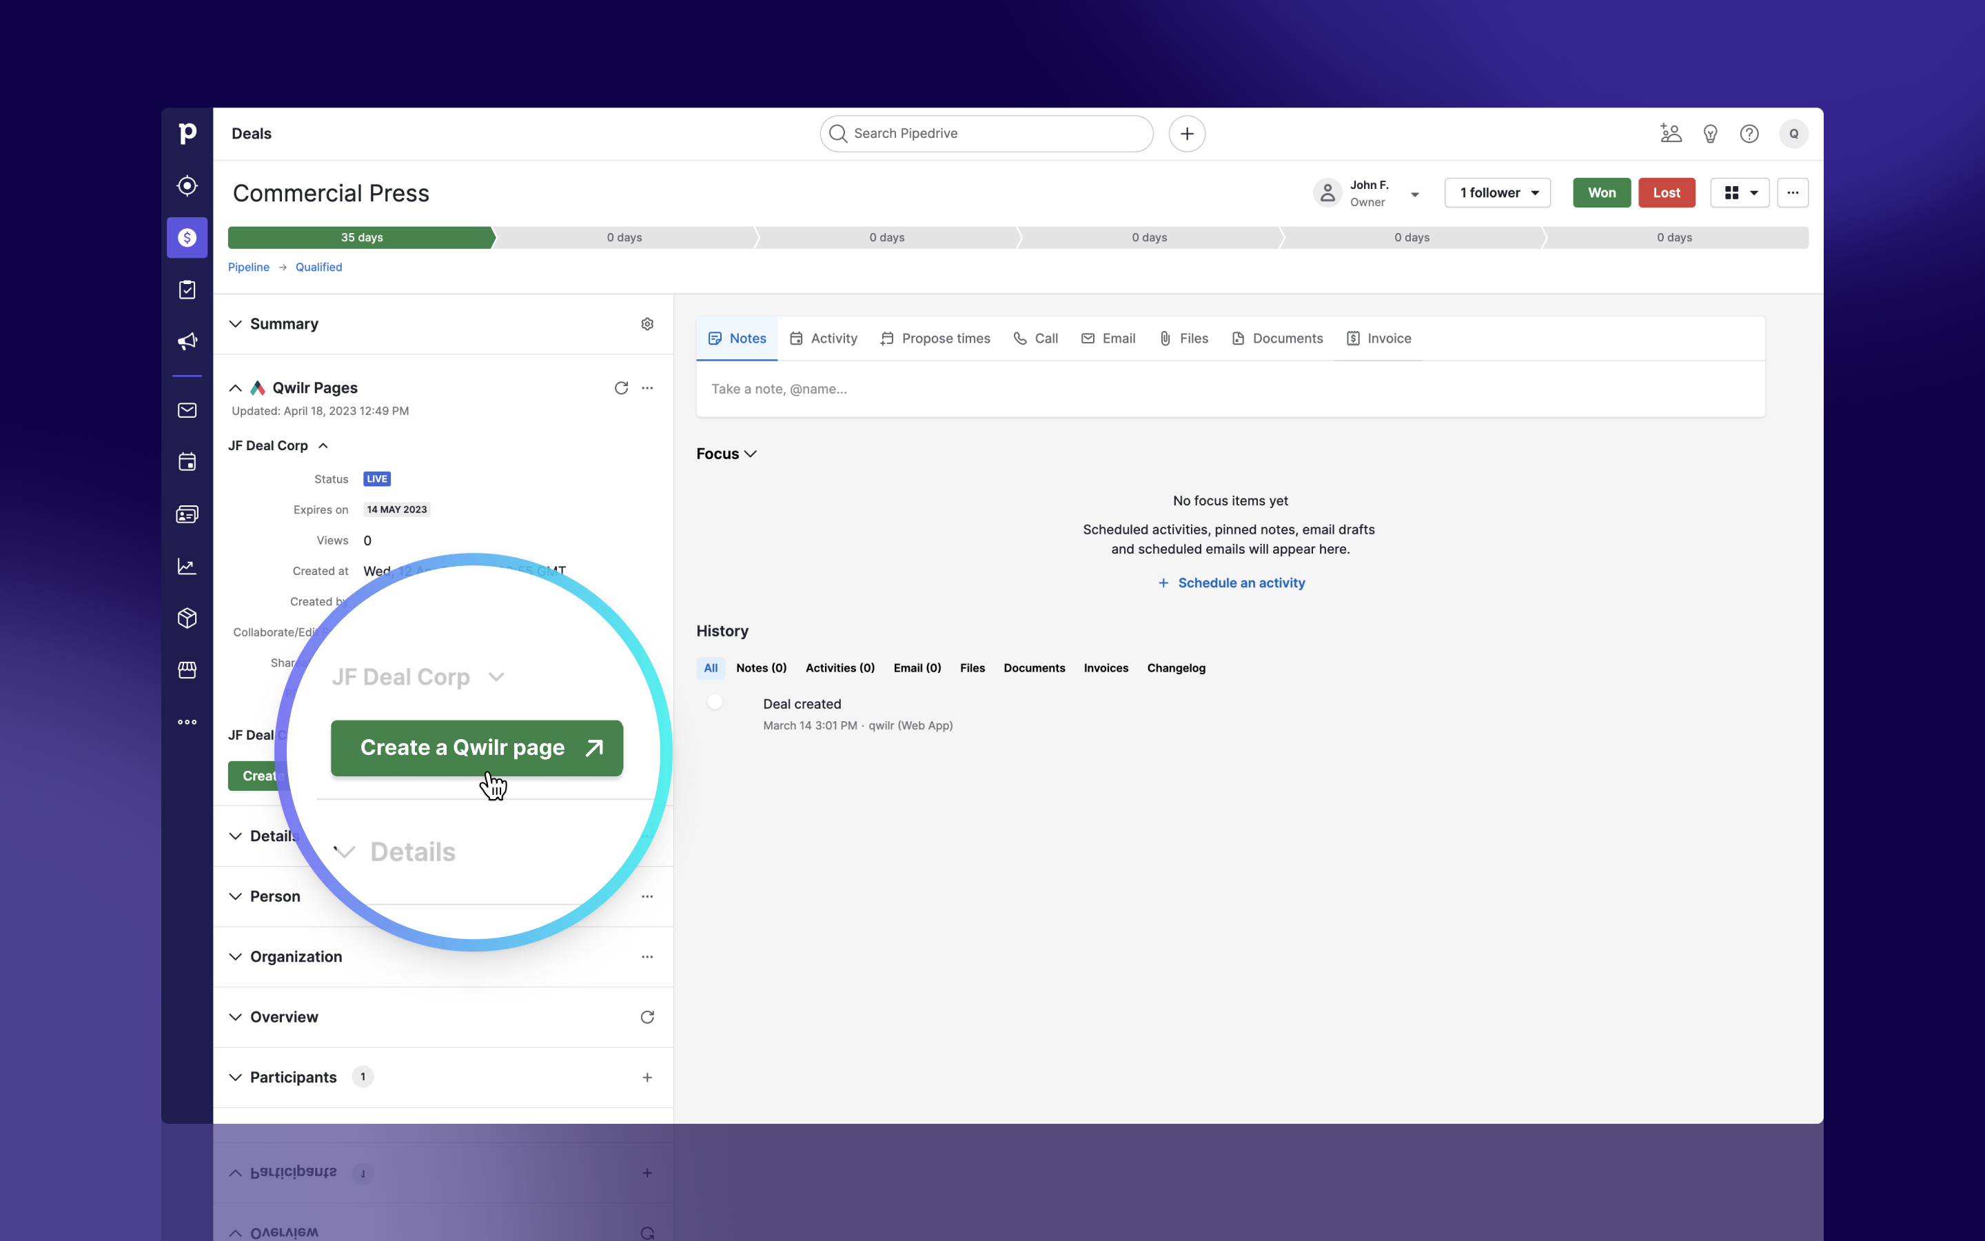
Task: Open the 1 follower dropdown
Action: click(x=1497, y=193)
